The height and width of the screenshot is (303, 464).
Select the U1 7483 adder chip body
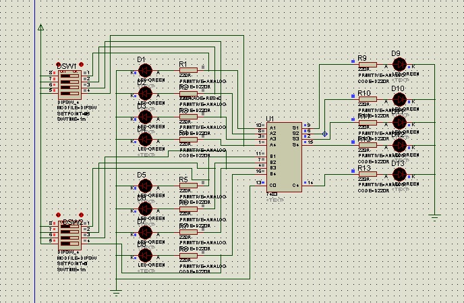click(x=284, y=157)
